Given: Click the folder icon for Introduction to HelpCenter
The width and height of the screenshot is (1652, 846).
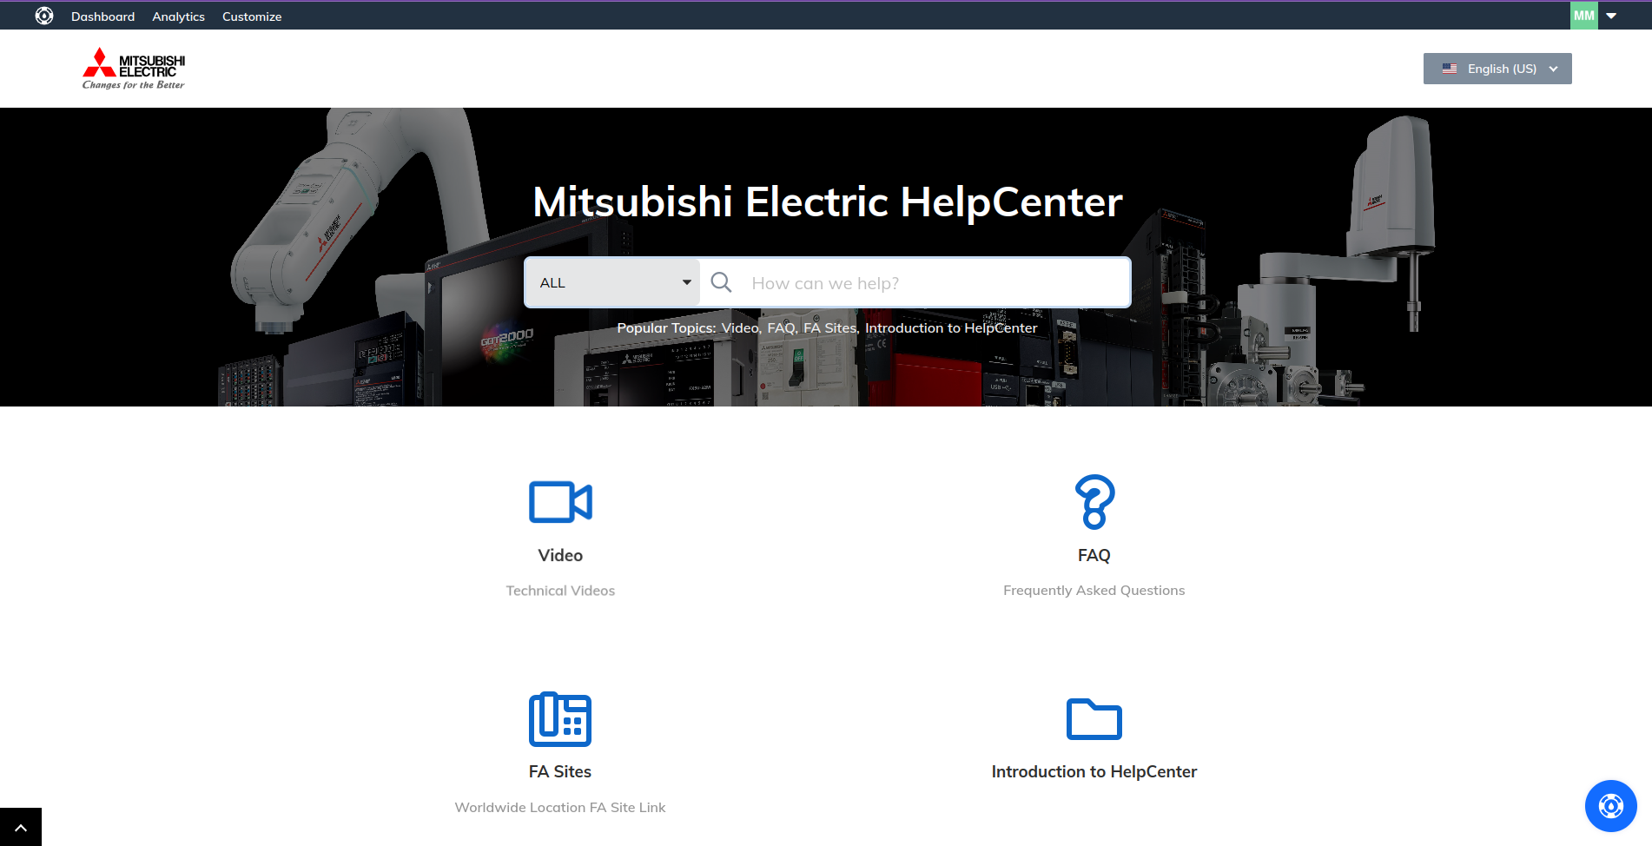Looking at the screenshot, I should [x=1094, y=719].
